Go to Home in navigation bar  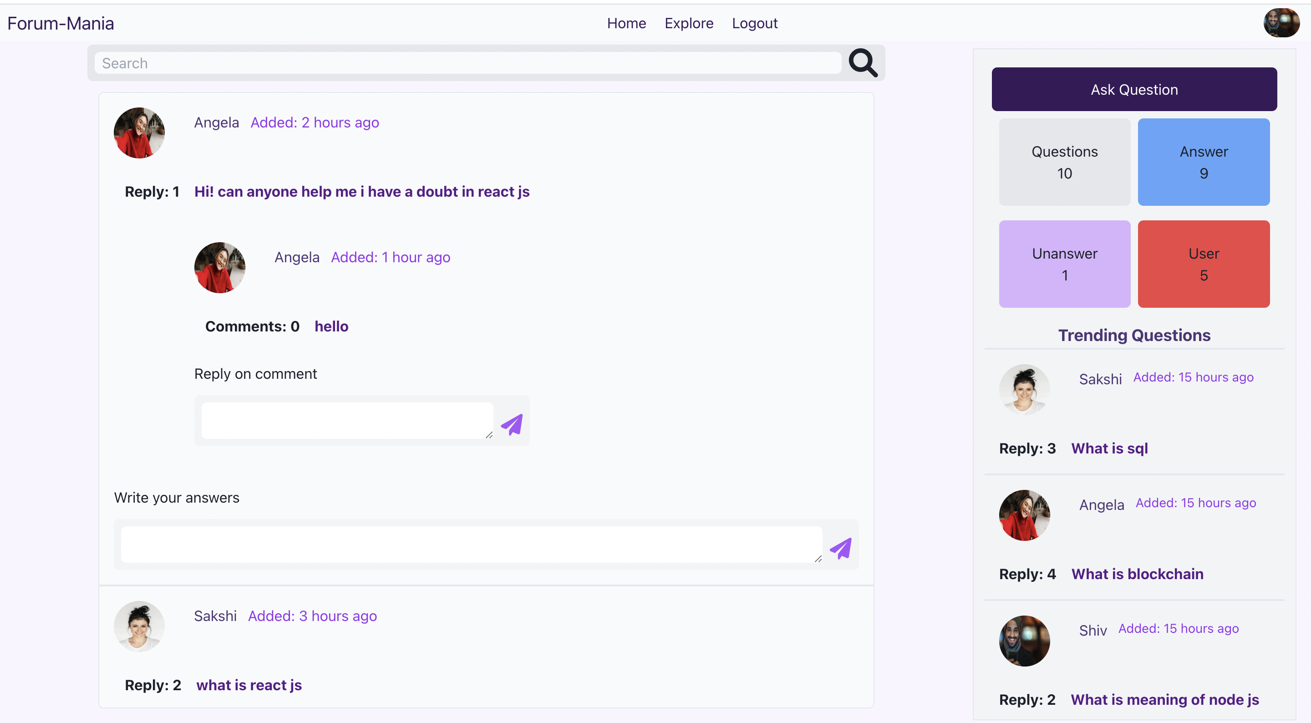click(626, 23)
